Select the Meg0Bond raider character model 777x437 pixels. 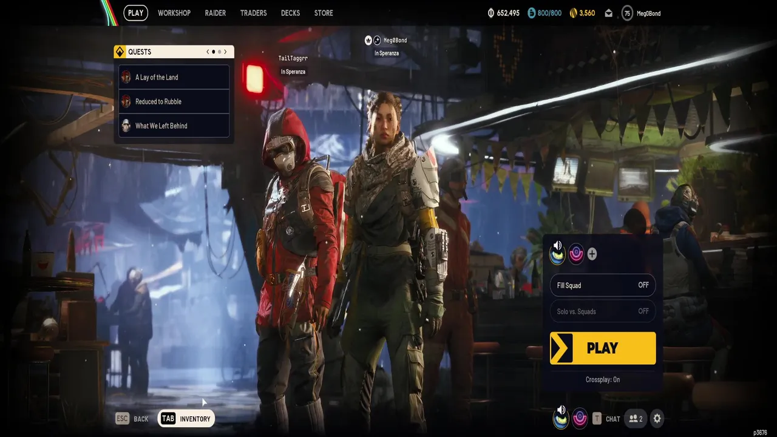395,261
